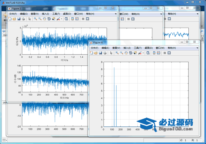Activate Zoom In tool in Figure 1
Screen dimensions: 206x144
point(35,19)
